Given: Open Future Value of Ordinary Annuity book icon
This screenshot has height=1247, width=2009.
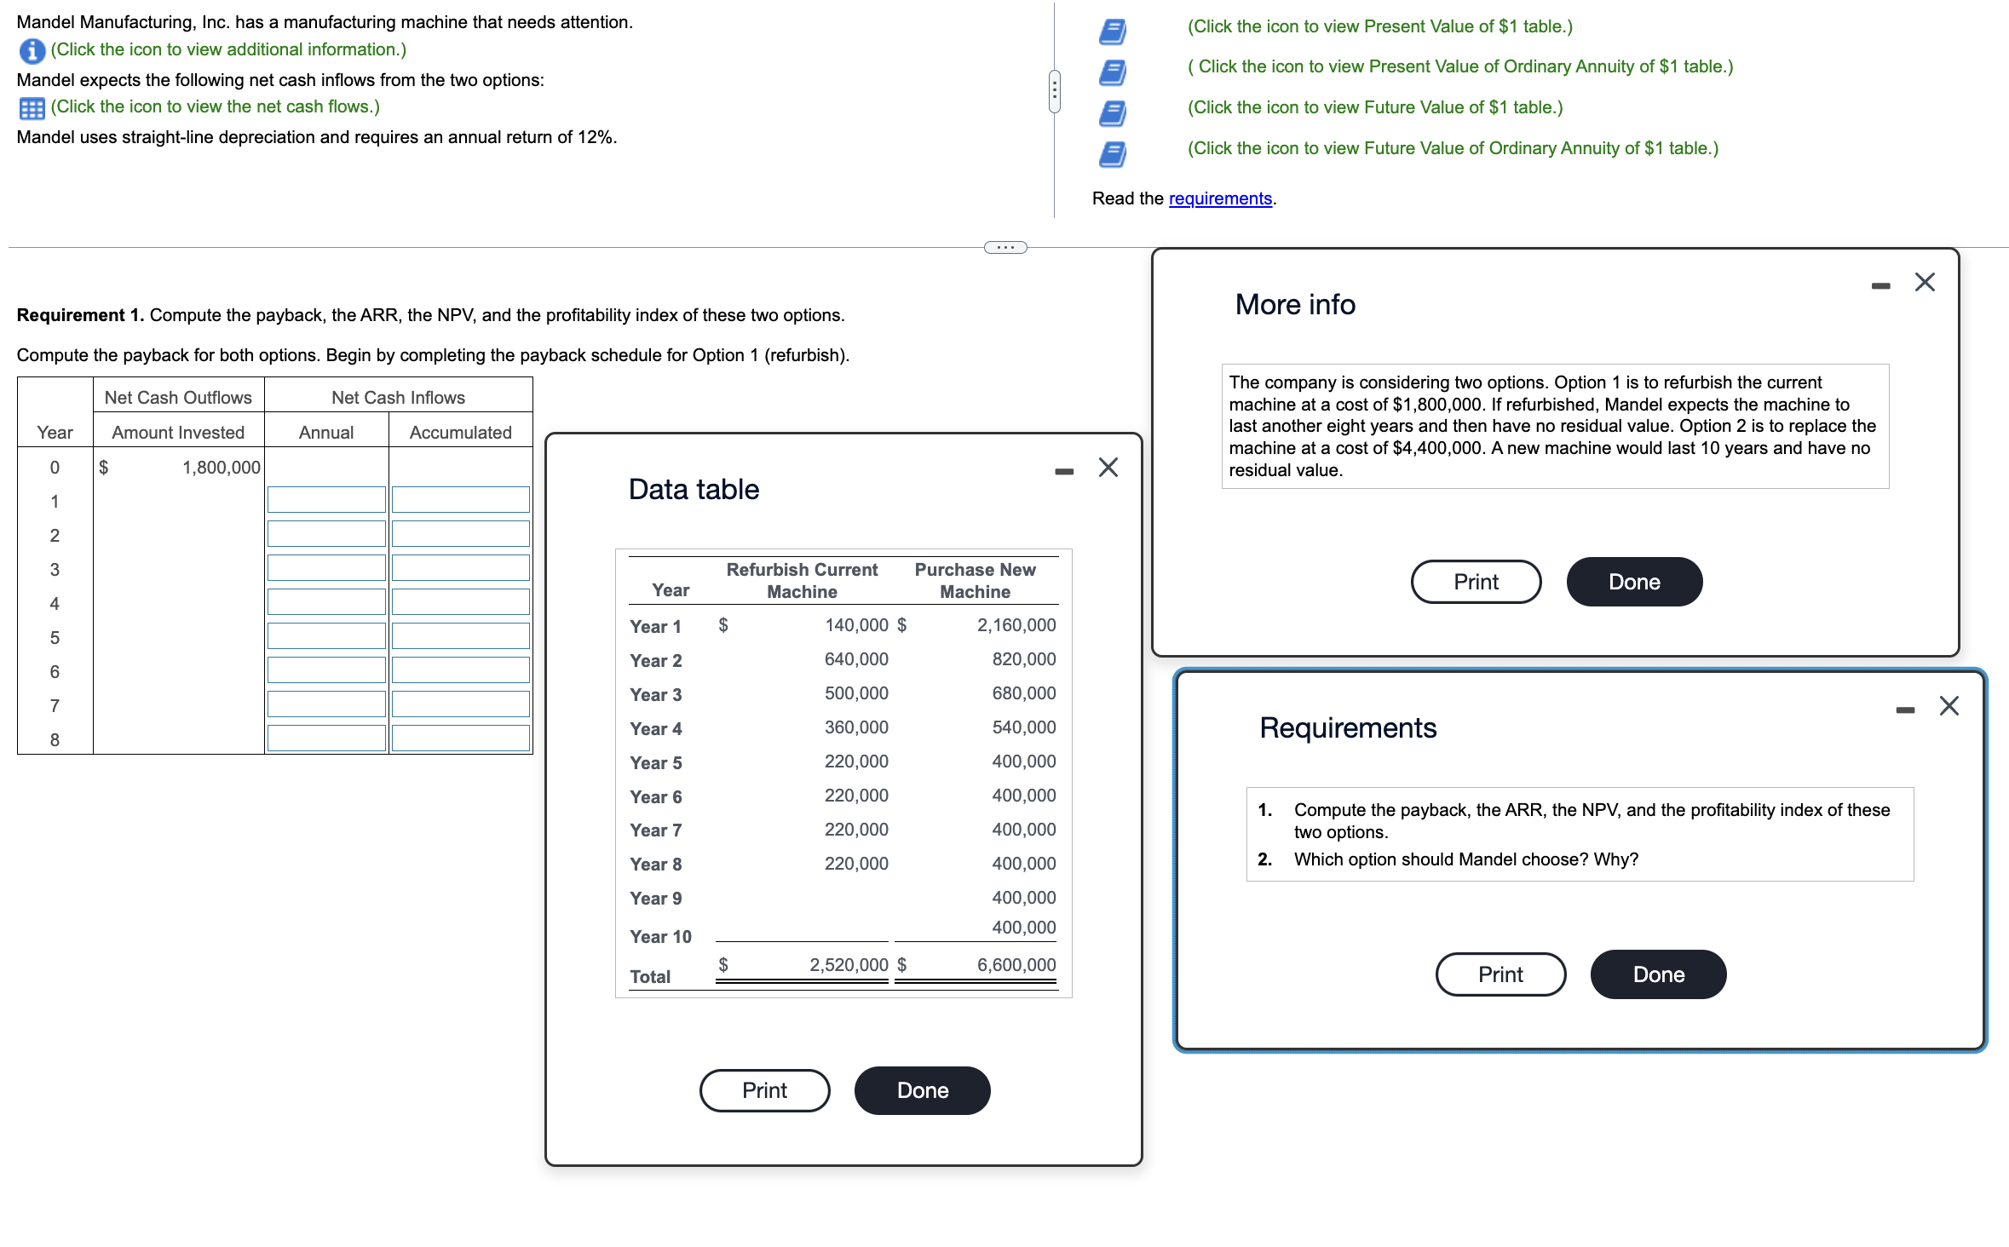Looking at the screenshot, I should 1112,153.
